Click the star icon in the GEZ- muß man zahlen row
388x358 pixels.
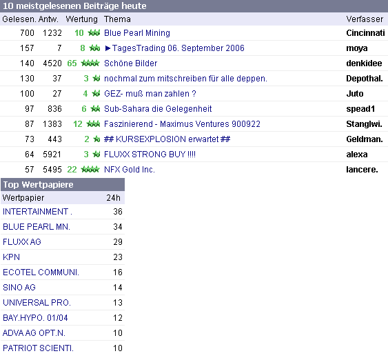(x=96, y=93)
